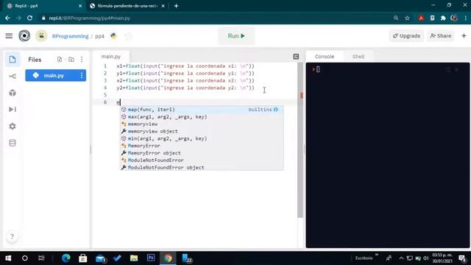This screenshot has width=471, height=265.
Task: Choose the memoryview object suggestion
Action: [202, 131]
